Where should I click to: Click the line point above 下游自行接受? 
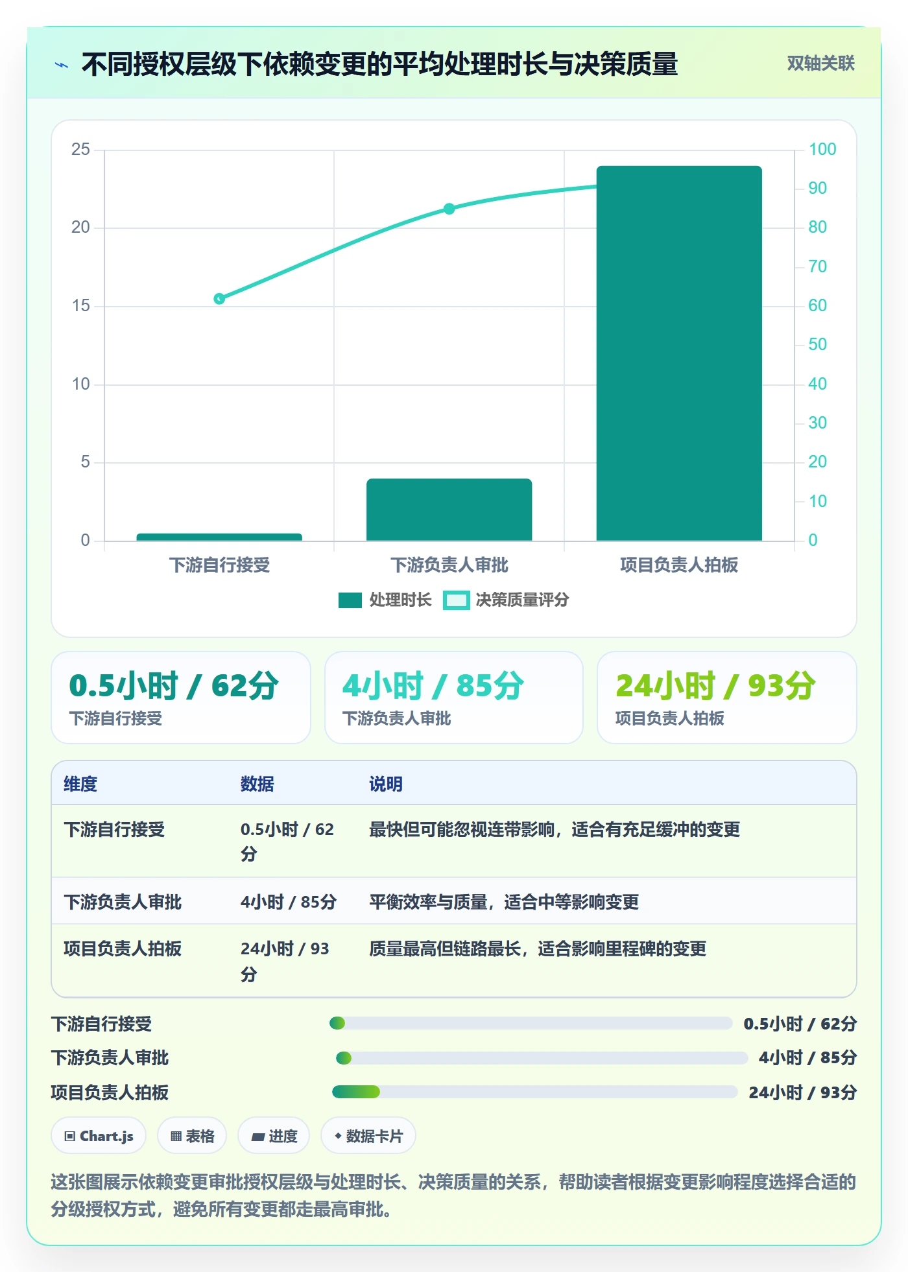tap(219, 299)
